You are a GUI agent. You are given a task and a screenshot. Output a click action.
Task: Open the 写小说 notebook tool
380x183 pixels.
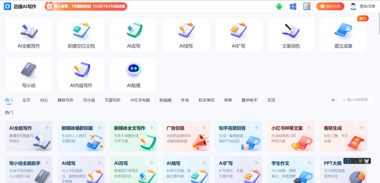point(28,74)
